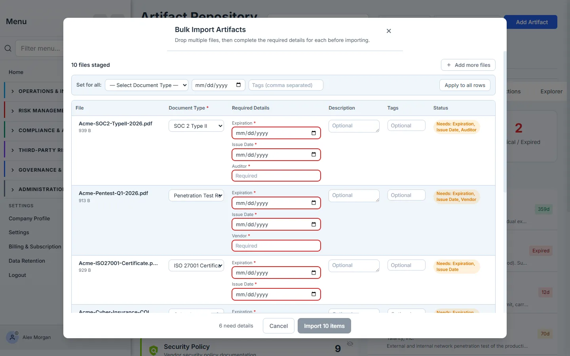Viewport: 570px width, 356px height.
Task: Select Acme-Pentest-Q1-2026.pdf file name
Action: point(113,193)
